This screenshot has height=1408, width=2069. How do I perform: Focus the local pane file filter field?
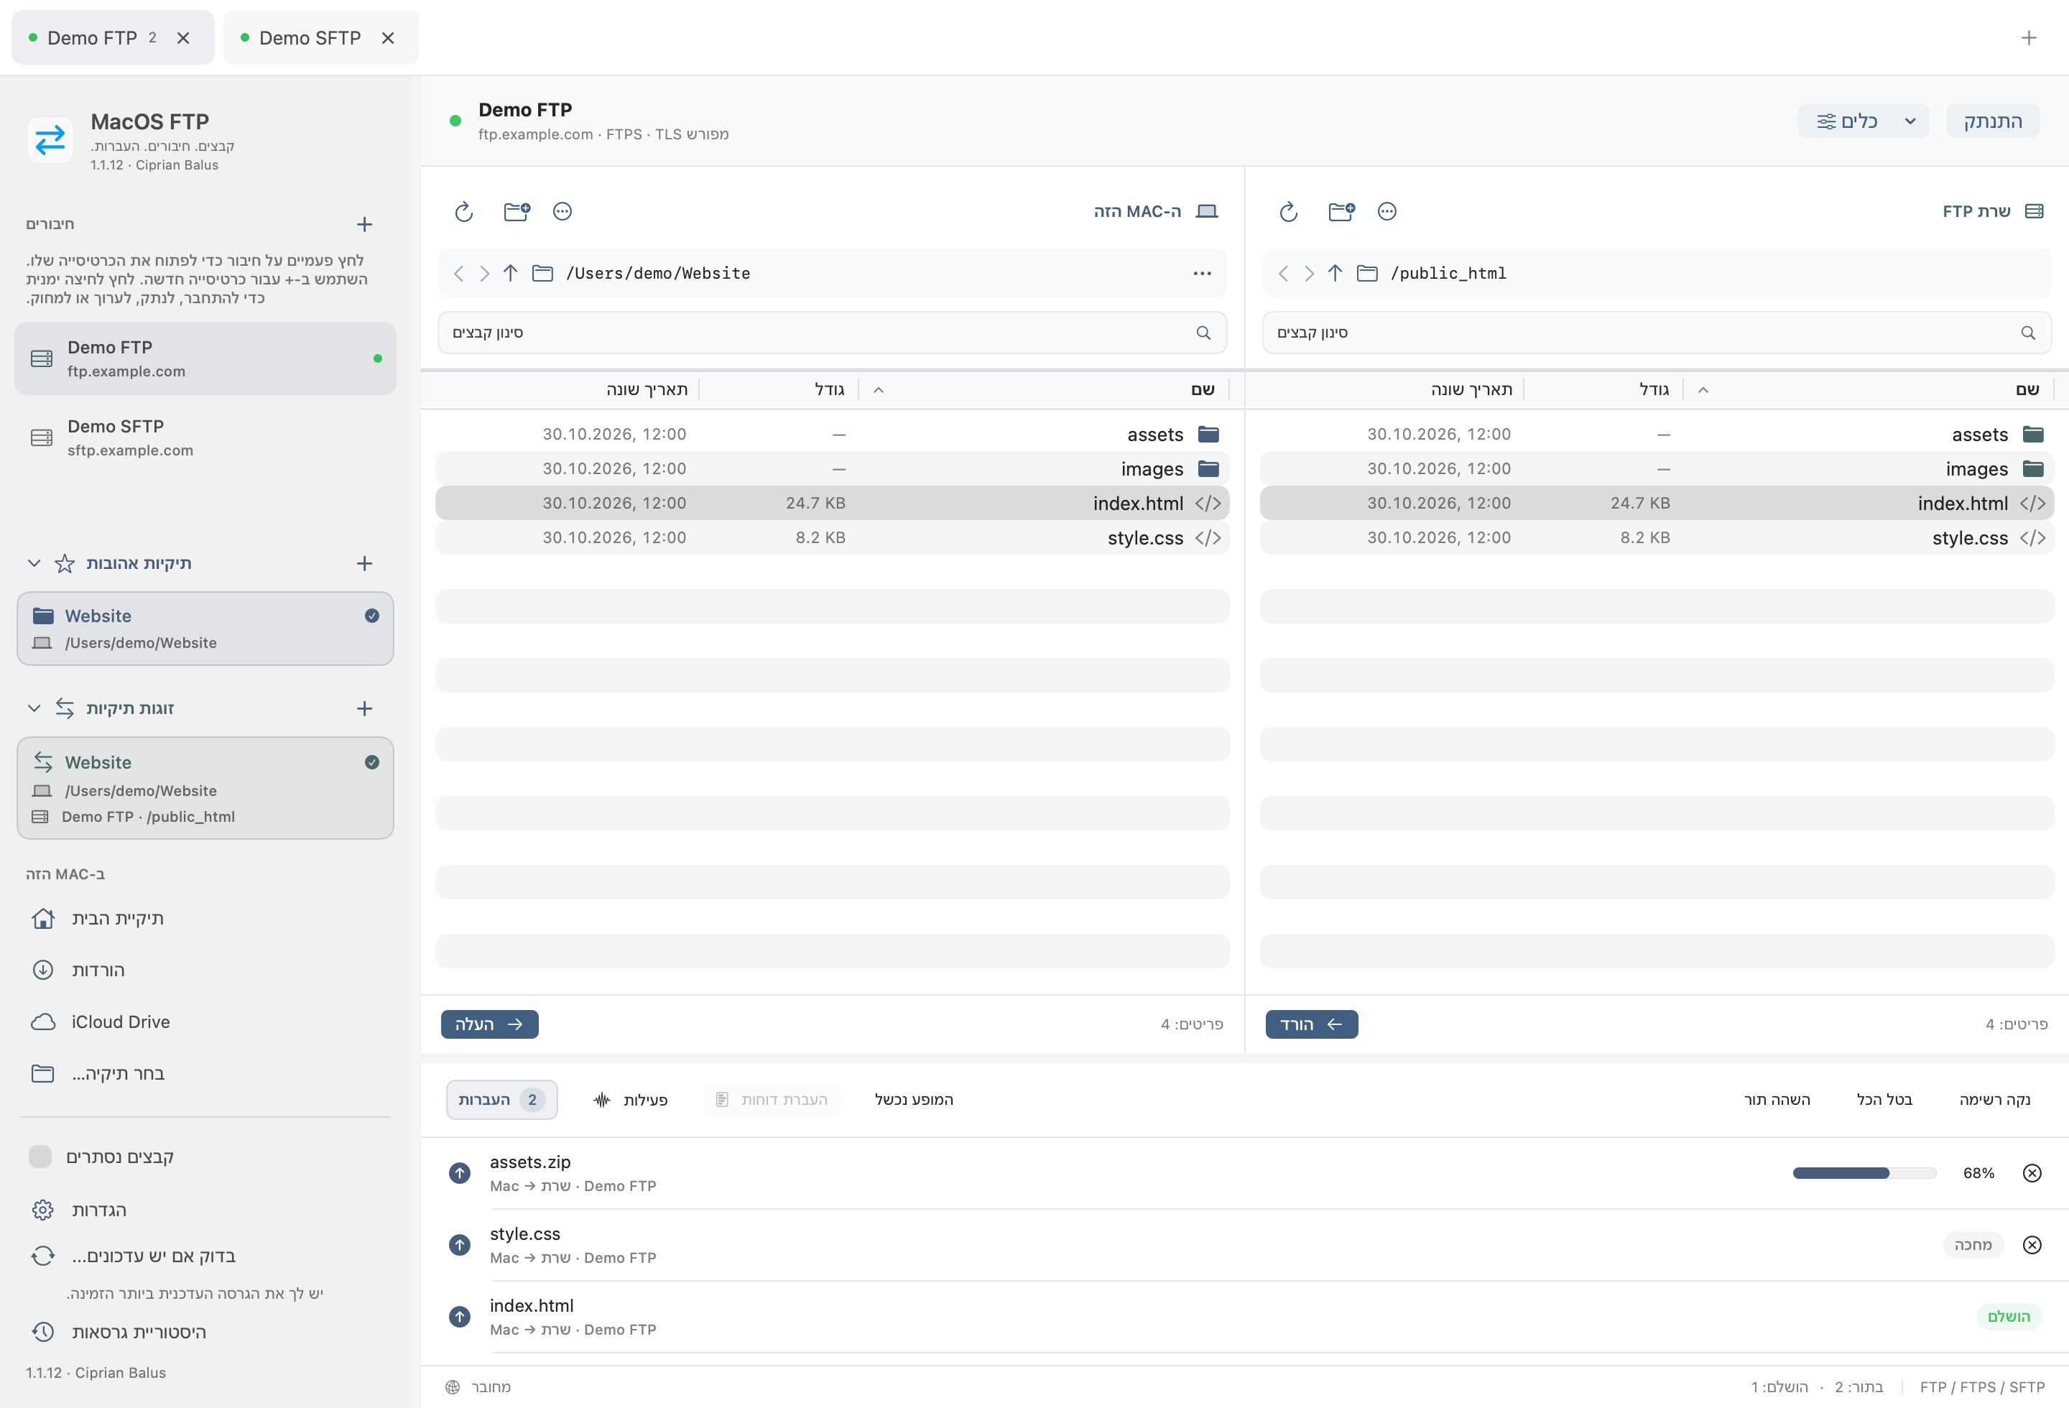[x=831, y=333]
